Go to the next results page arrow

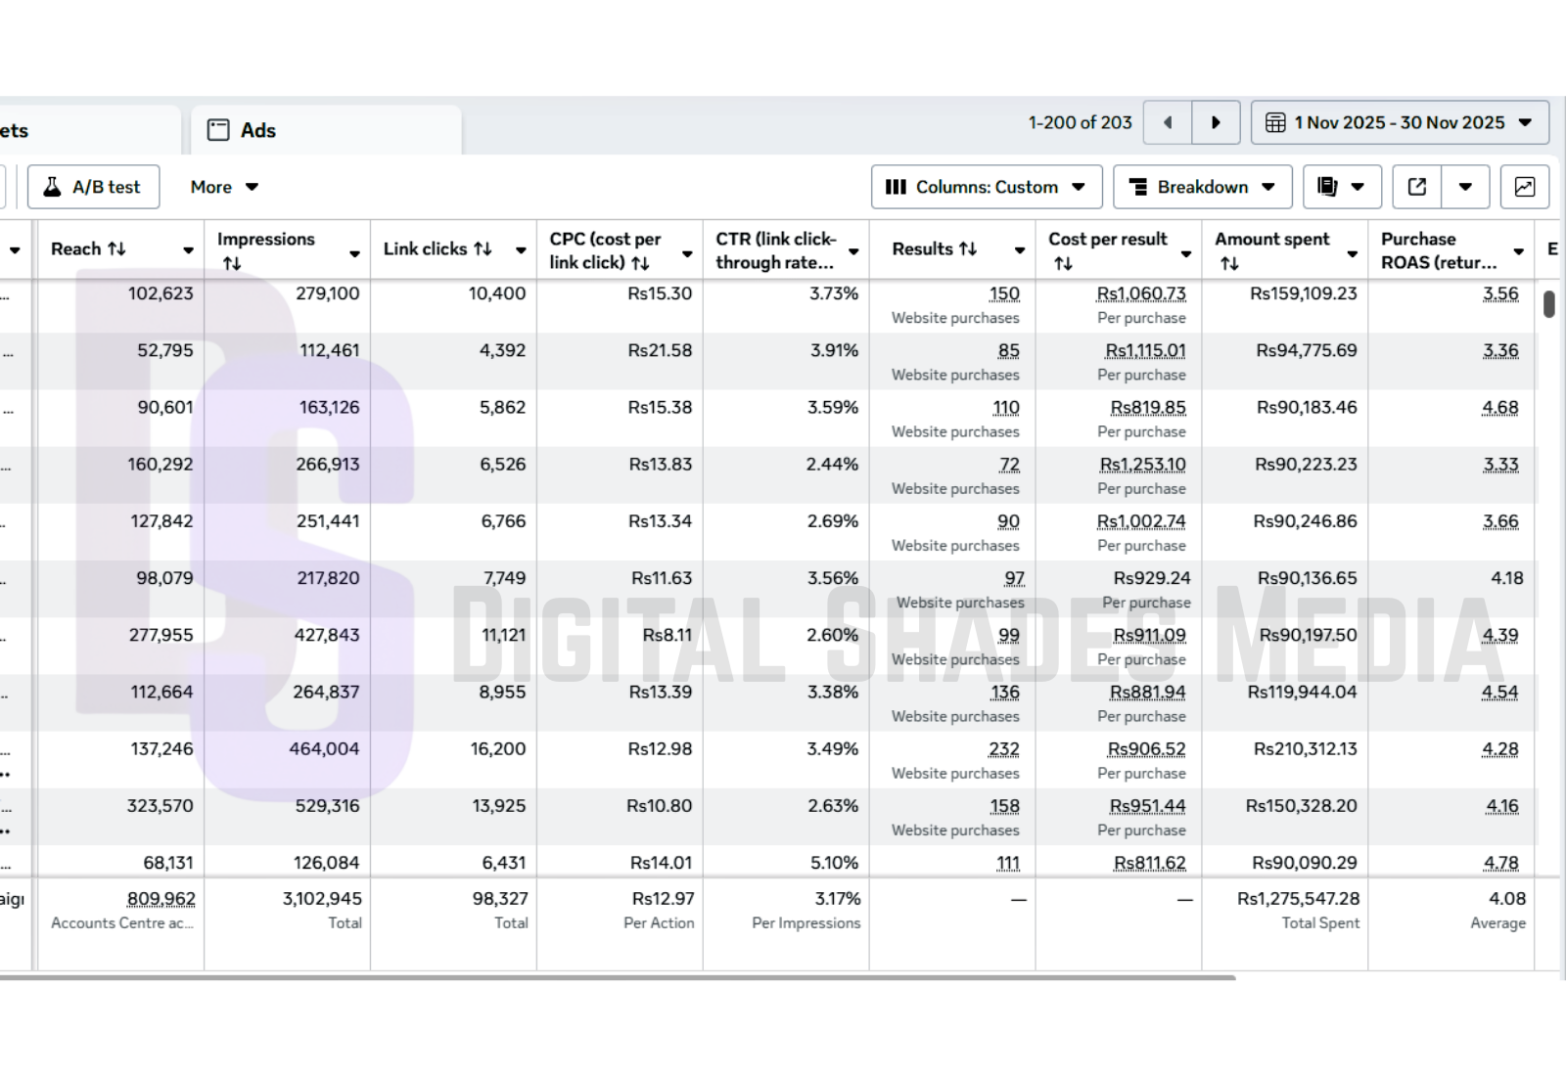click(x=1216, y=122)
